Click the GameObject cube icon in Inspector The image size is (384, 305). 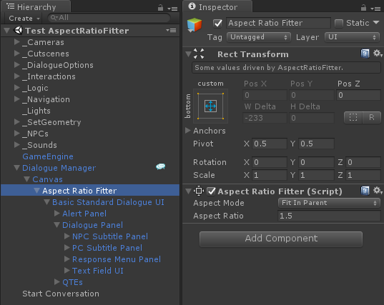pyautogui.click(x=195, y=25)
